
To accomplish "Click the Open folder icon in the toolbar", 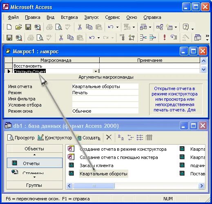I will point(19,27).
